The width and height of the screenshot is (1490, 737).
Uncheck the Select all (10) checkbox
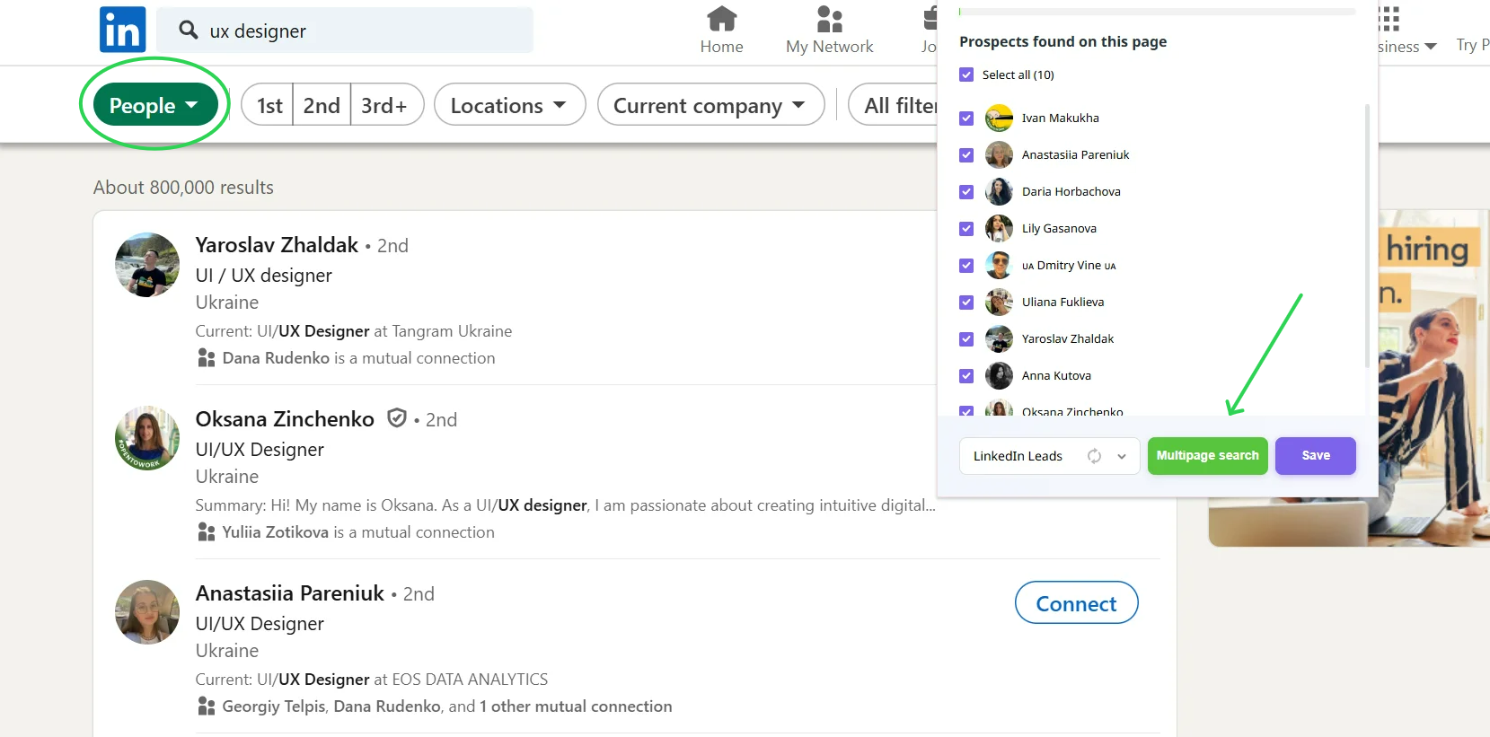tap(966, 75)
